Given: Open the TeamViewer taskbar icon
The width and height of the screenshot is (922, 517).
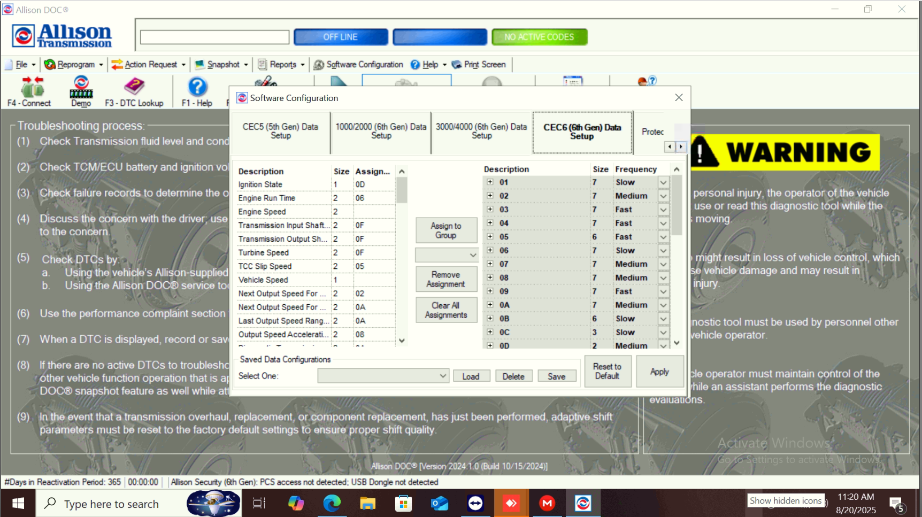Looking at the screenshot, I should coord(475,503).
